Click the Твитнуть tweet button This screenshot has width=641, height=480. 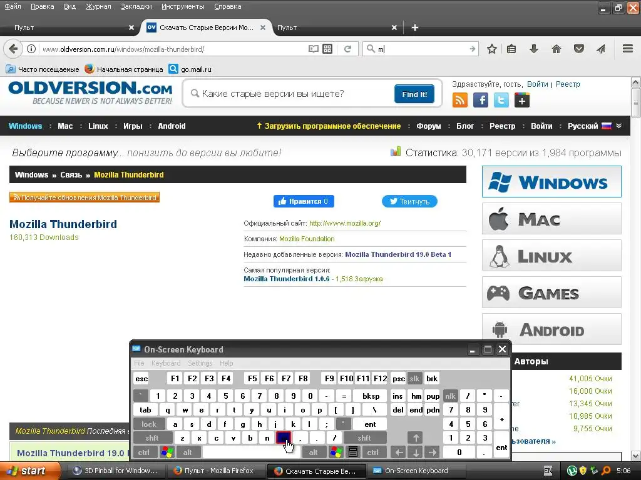click(x=409, y=201)
